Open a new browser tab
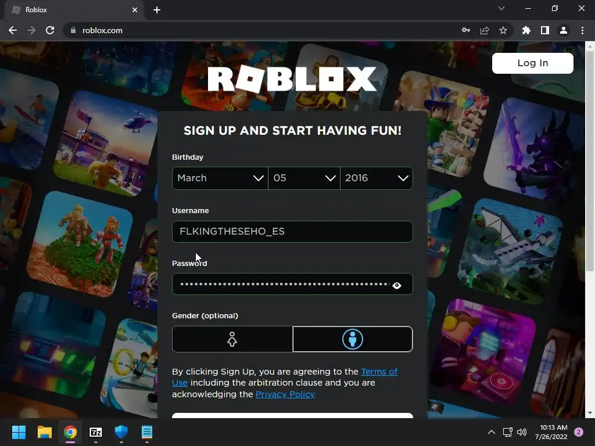Image resolution: width=595 pixels, height=446 pixels. [x=157, y=10]
